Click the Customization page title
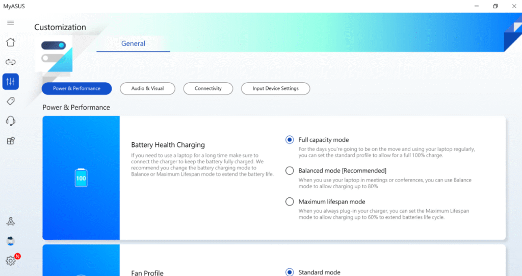The width and height of the screenshot is (522, 276). 60,28
